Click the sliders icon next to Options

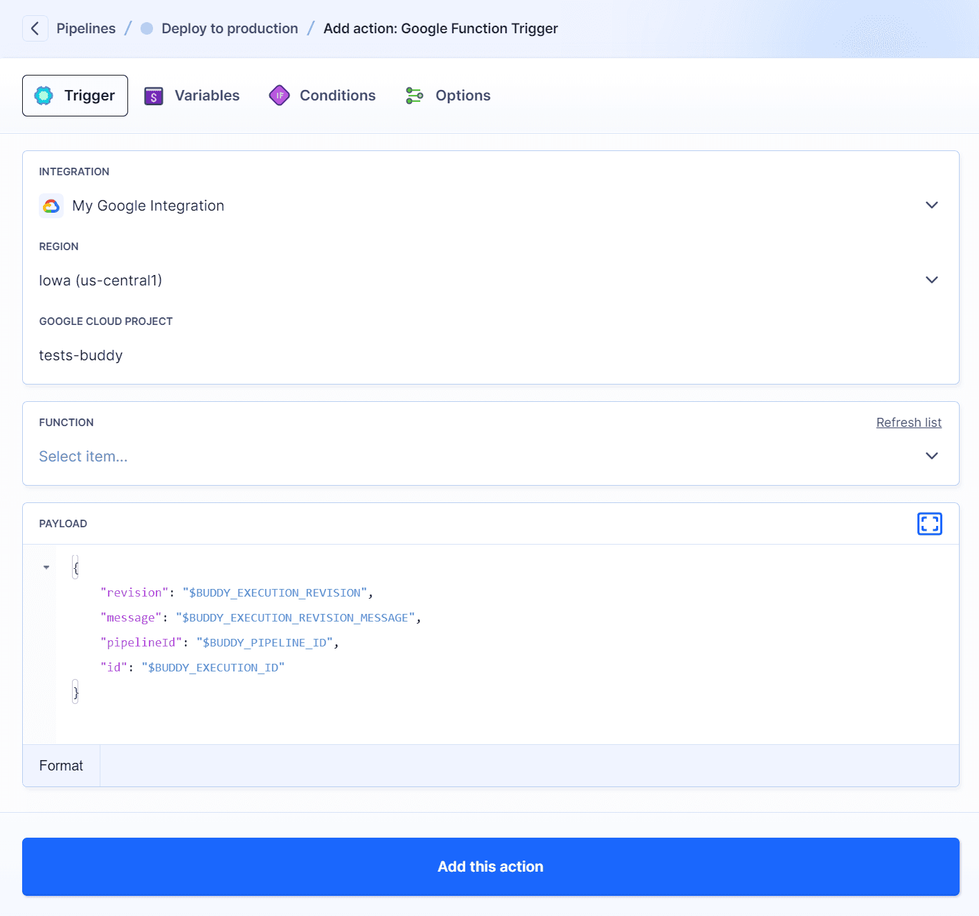point(414,96)
